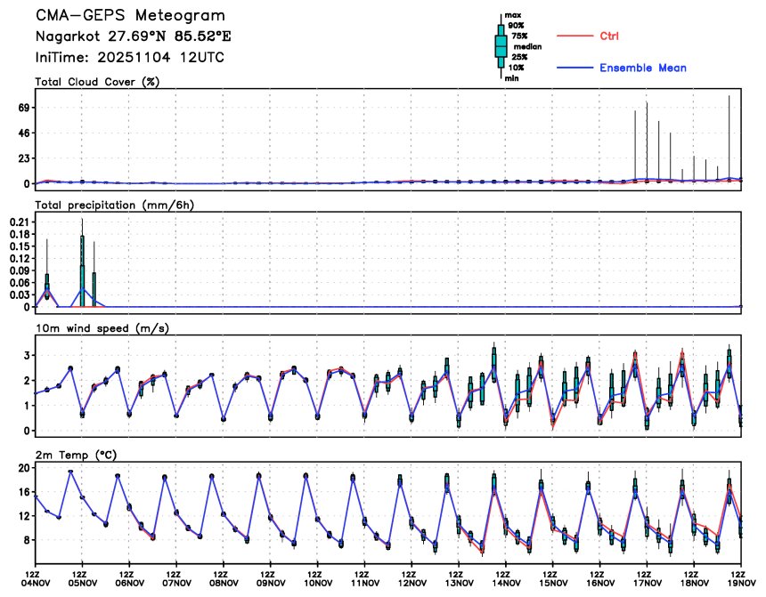The height and width of the screenshot is (597, 766).
Task: Click the Ctrl legend label
Action: [609, 36]
